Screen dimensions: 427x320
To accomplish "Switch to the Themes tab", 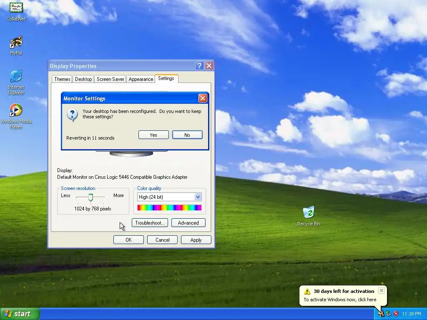I will click(62, 79).
